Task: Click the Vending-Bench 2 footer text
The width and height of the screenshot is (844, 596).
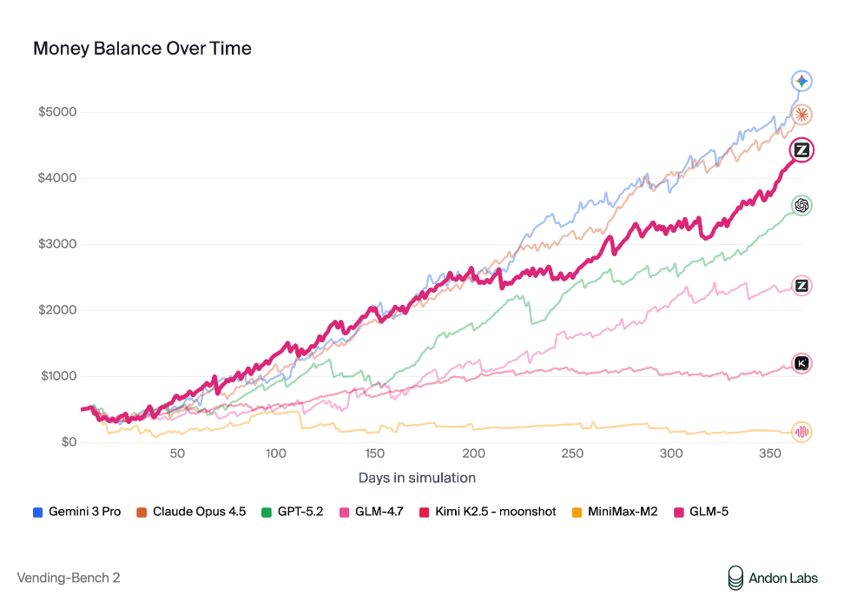Action: click(69, 577)
